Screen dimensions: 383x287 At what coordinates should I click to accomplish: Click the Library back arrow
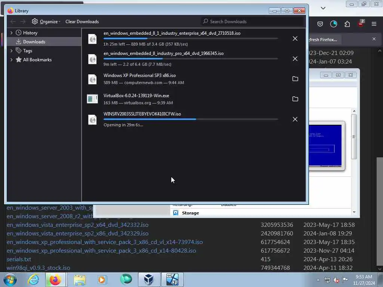tap(13, 22)
